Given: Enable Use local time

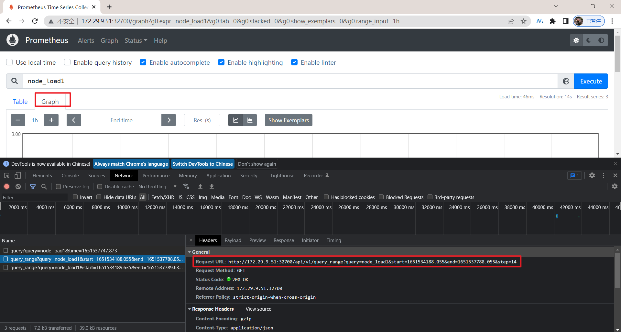Looking at the screenshot, I should [x=9, y=62].
